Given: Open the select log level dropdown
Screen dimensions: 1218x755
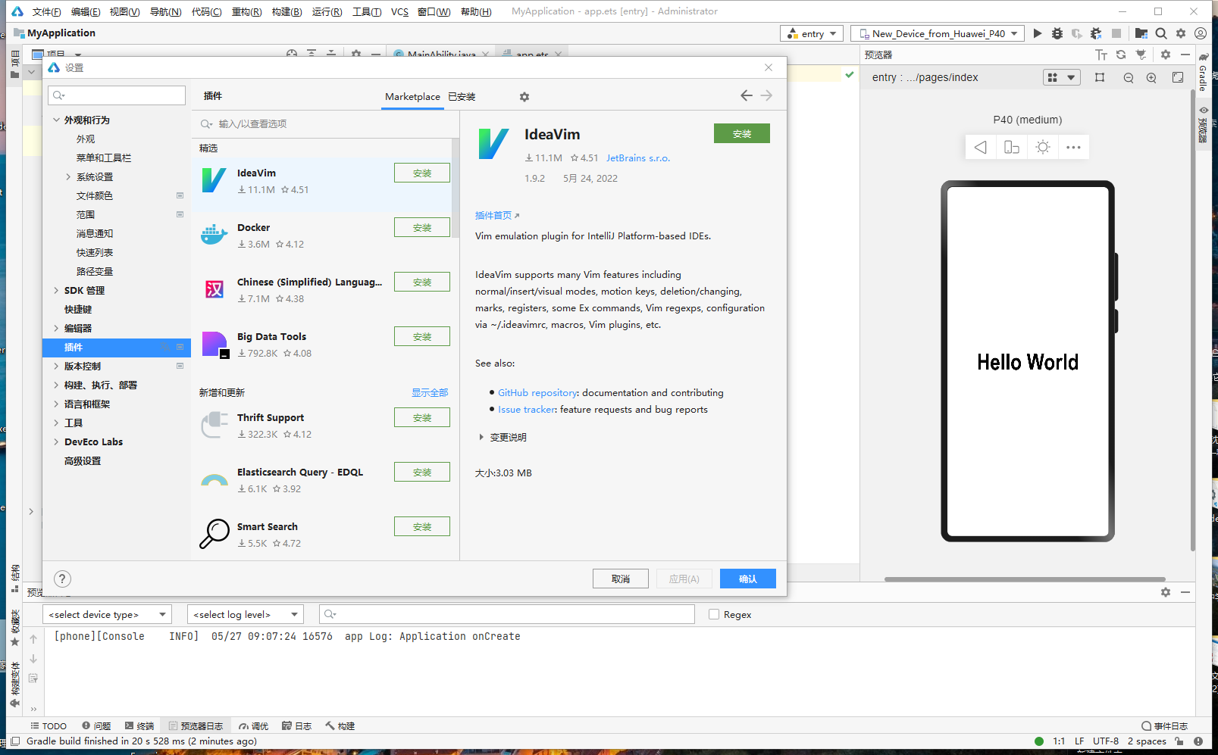Looking at the screenshot, I should (246, 614).
